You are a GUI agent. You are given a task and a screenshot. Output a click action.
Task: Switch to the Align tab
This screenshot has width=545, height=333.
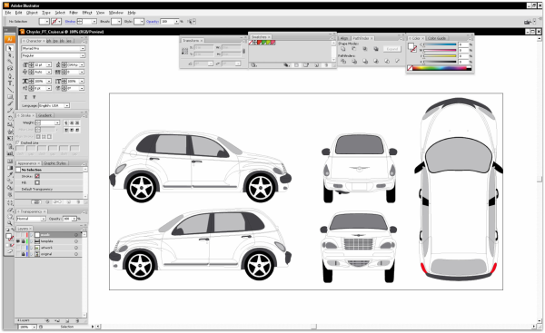(344, 38)
